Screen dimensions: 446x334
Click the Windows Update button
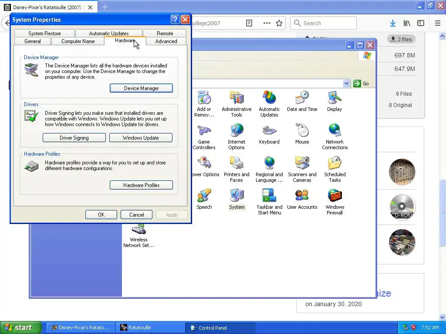[141, 138]
